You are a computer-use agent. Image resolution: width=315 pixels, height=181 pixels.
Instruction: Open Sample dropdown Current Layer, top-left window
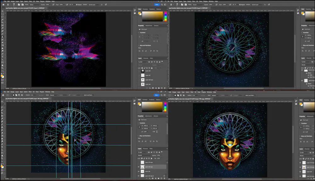pyautogui.click(x=94, y=4)
